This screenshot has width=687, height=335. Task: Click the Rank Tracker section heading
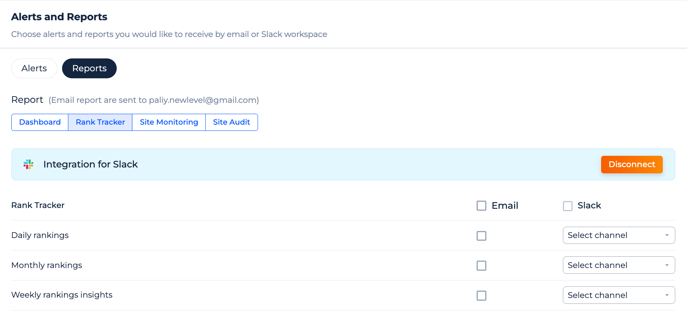click(x=38, y=205)
